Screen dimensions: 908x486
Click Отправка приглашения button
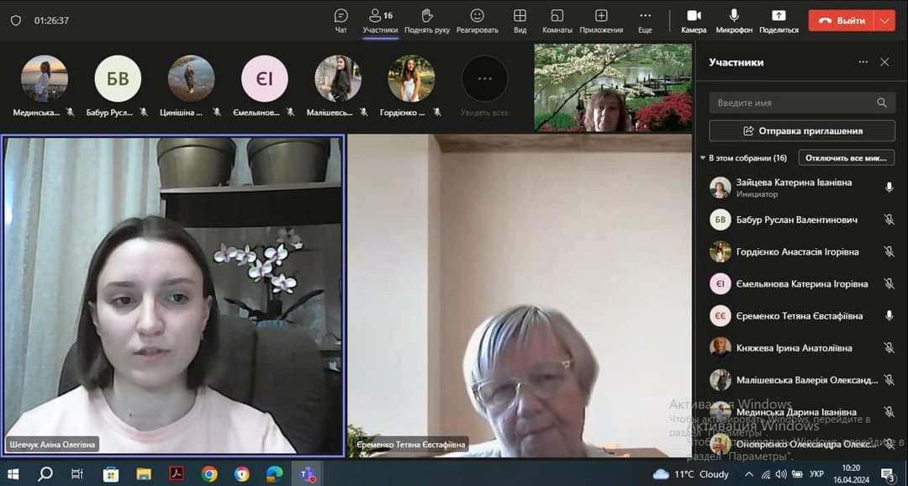802,131
